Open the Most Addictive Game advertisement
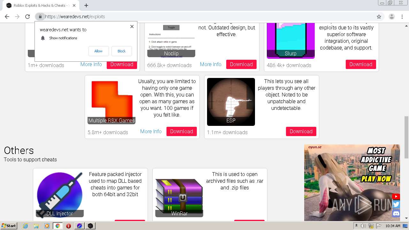 [x=352, y=182]
